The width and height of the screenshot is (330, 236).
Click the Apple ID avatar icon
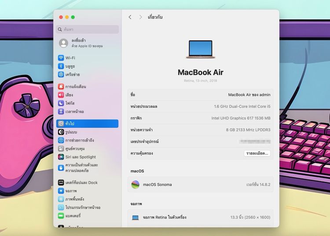(x=63, y=43)
